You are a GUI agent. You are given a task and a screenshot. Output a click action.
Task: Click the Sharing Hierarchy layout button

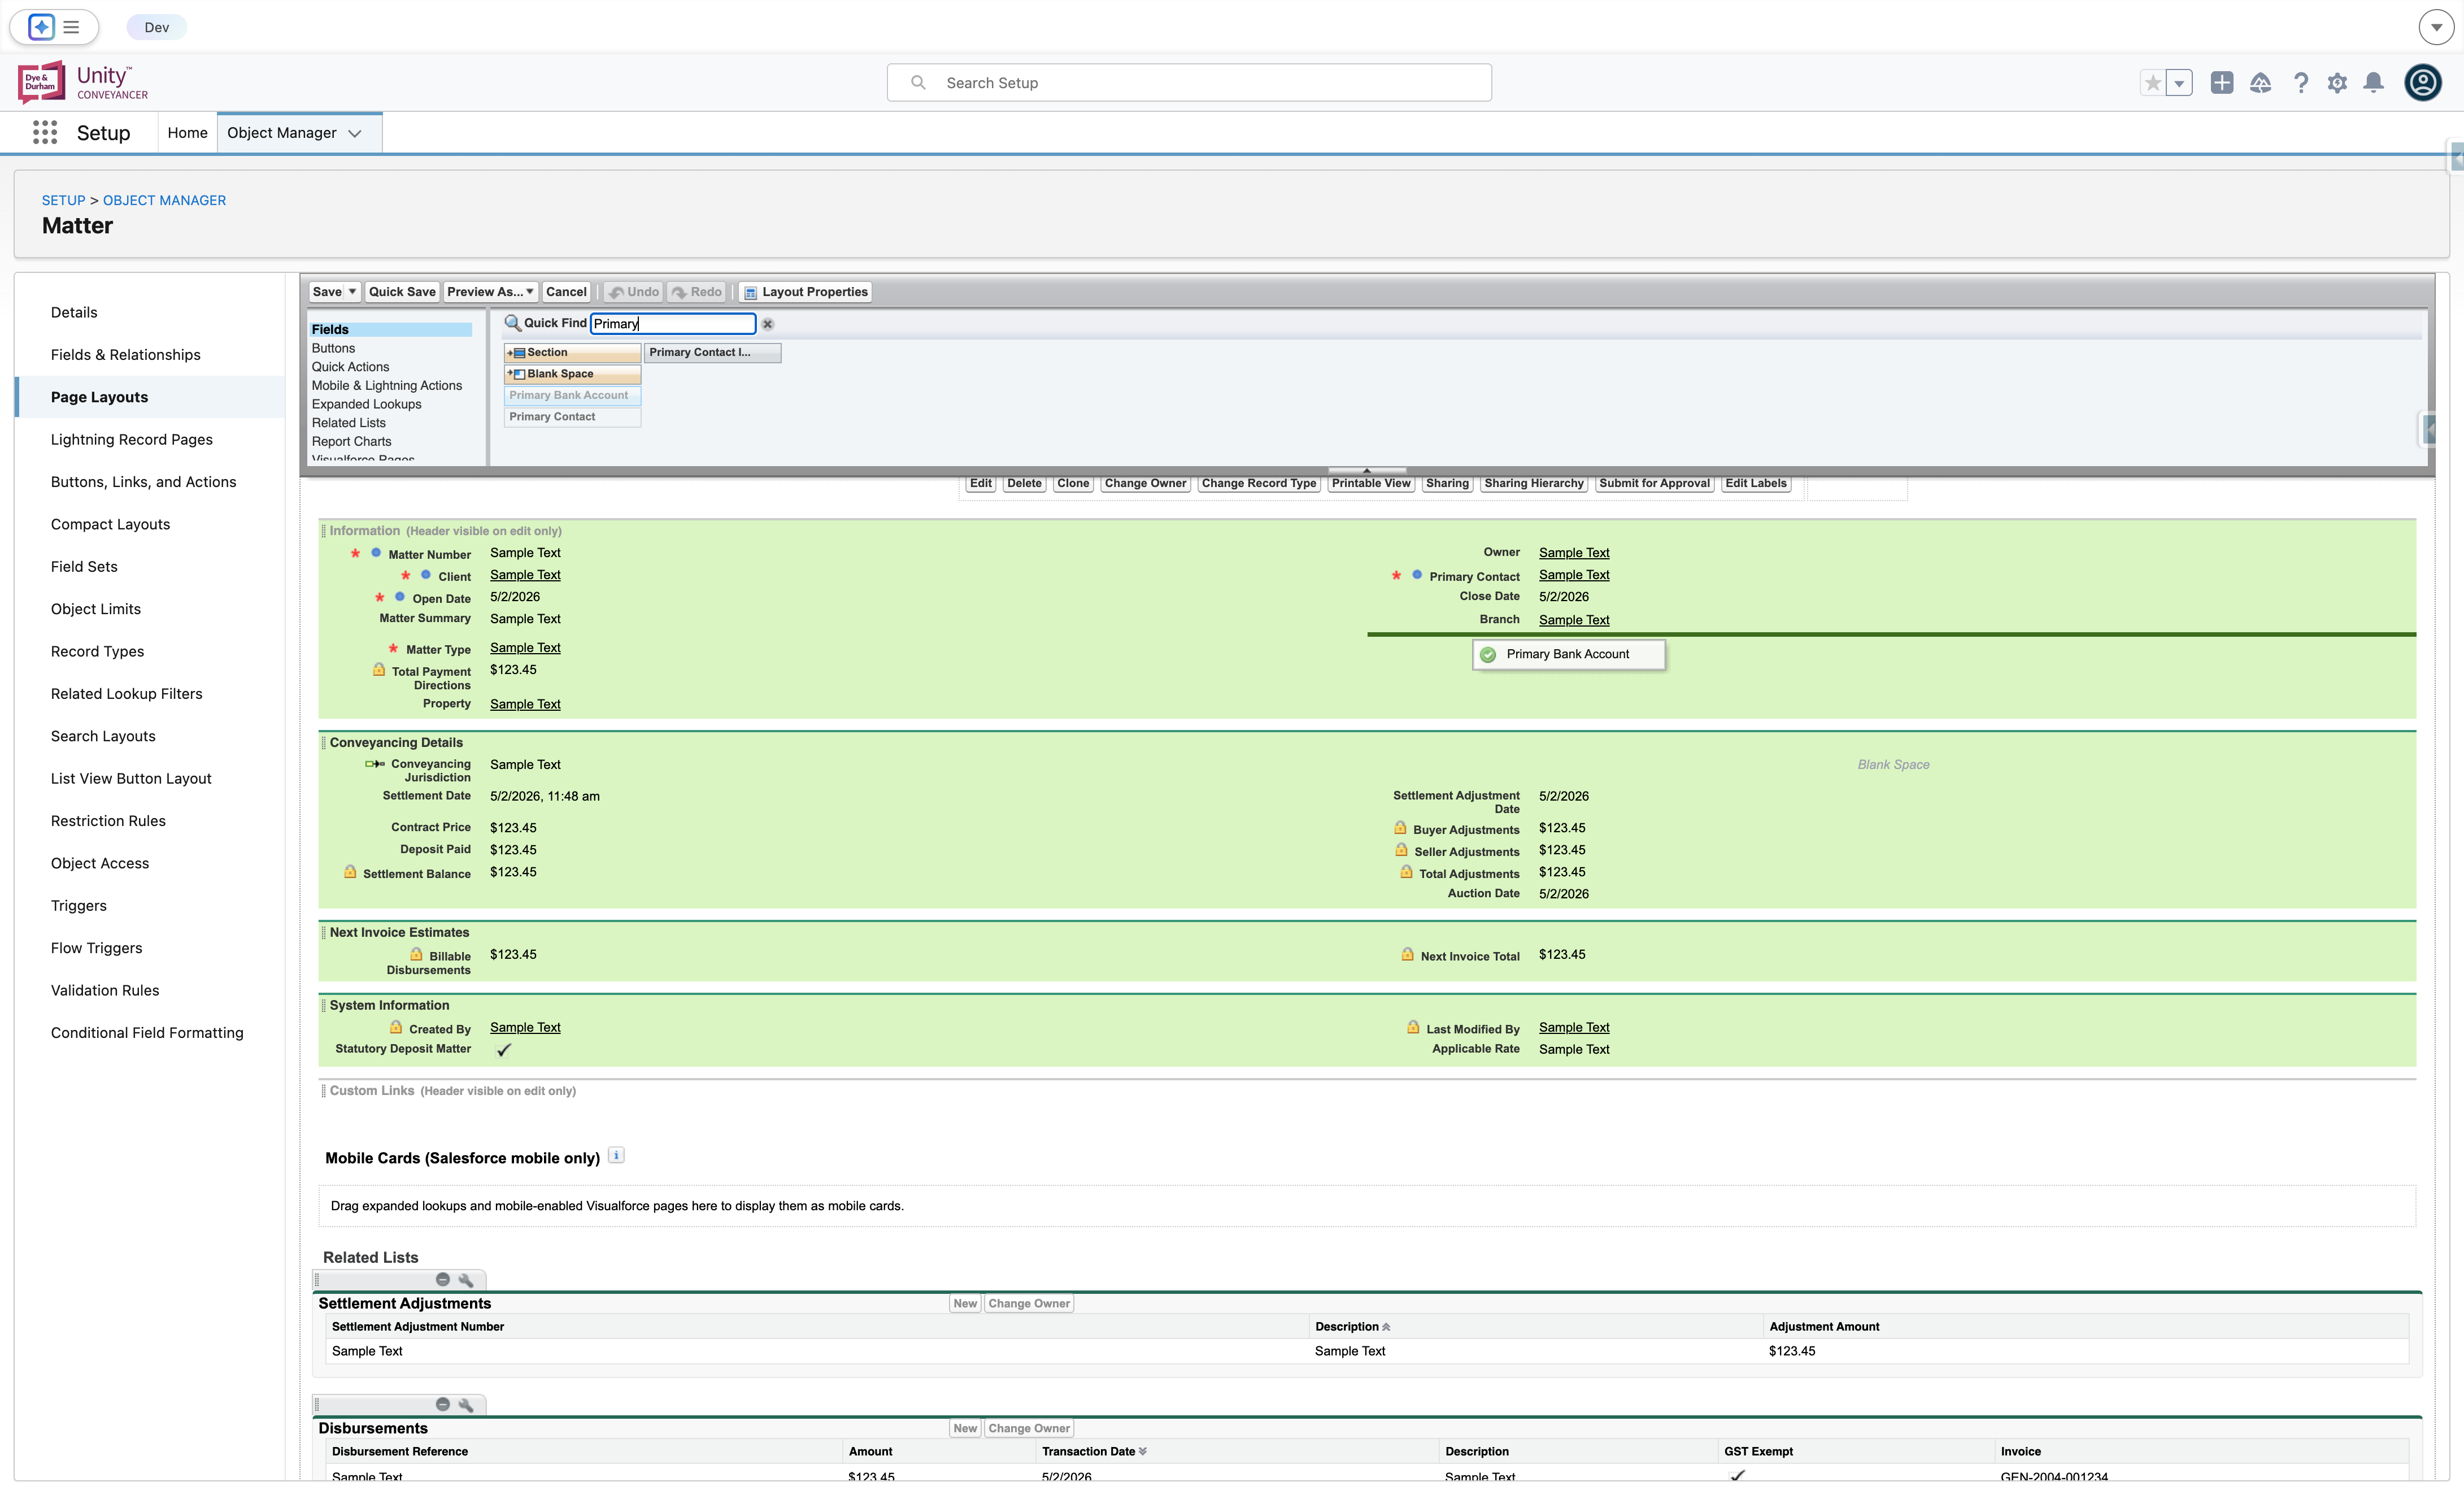[1533, 483]
